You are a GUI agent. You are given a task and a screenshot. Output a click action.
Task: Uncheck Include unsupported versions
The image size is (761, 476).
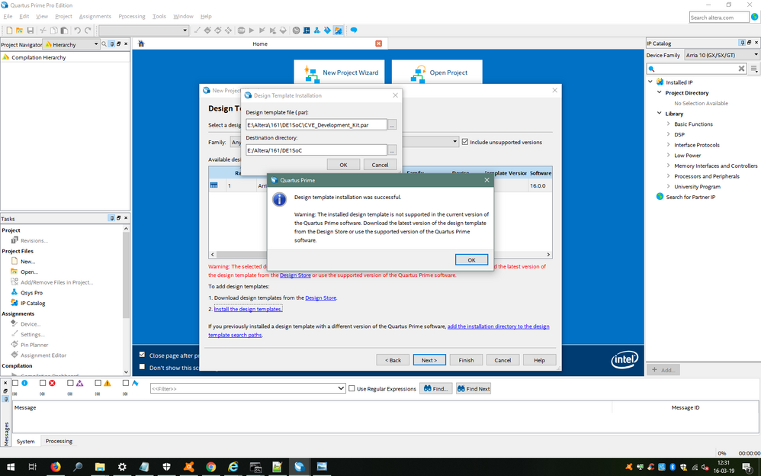tap(465, 142)
